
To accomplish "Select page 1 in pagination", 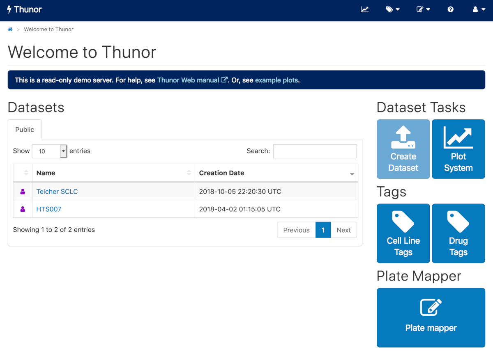I will (x=323, y=230).
